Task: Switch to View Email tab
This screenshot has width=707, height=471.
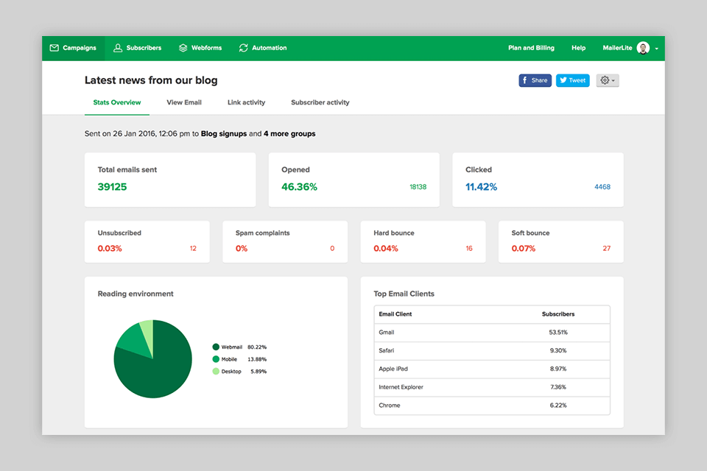Action: click(184, 102)
